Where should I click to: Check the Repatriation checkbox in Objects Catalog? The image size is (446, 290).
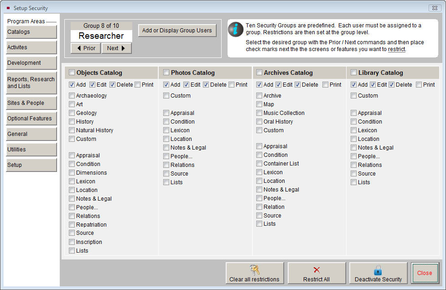point(72,224)
